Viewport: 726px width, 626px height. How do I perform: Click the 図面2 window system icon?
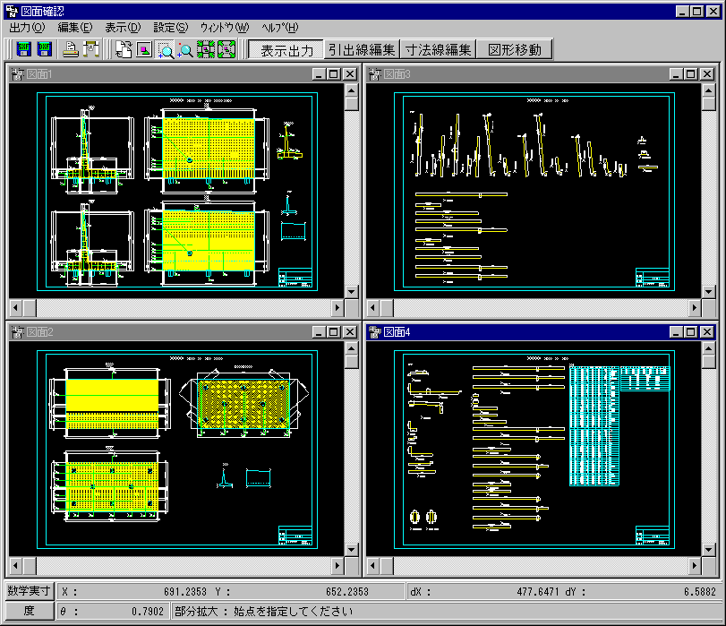point(17,332)
